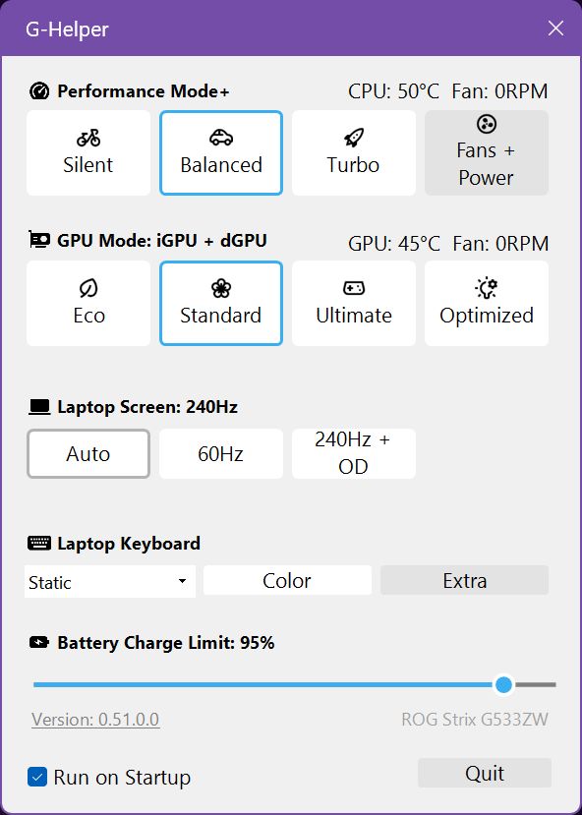Click the Quit button
The image size is (582, 815).
coord(483,773)
